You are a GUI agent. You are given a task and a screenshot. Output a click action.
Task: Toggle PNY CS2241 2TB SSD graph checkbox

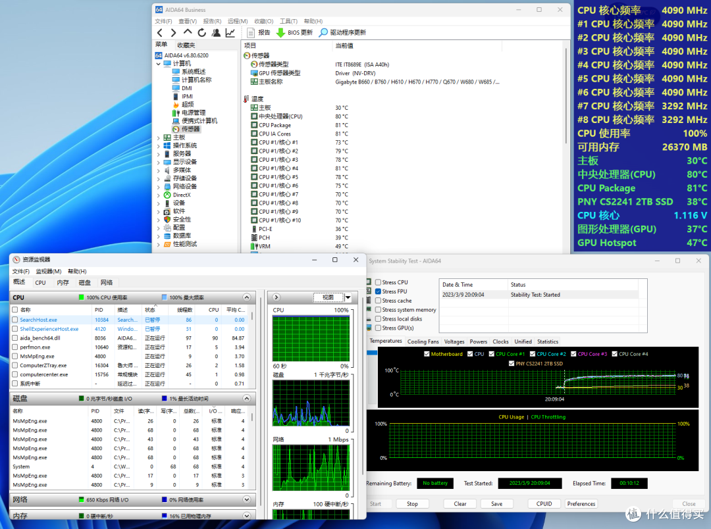pyautogui.click(x=512, y=364)
